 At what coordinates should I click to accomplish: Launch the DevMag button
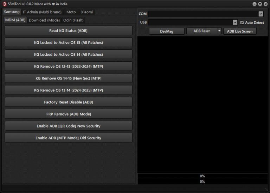pyautogui.click(x=167, y=31)
